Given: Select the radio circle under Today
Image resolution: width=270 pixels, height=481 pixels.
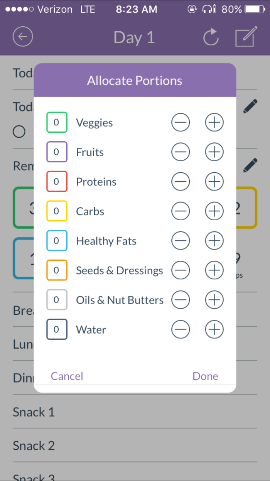Looking at the screenshot, I should click(x=19, y=132).
